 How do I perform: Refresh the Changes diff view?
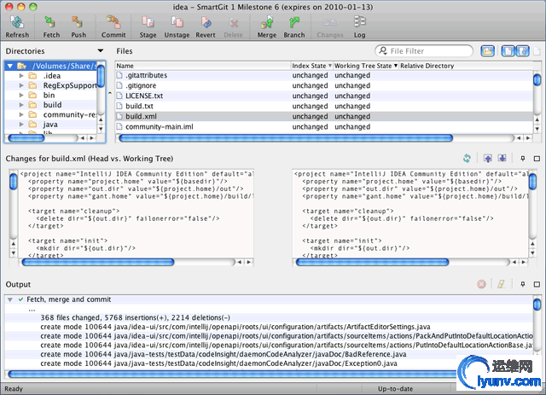point(467,159)
